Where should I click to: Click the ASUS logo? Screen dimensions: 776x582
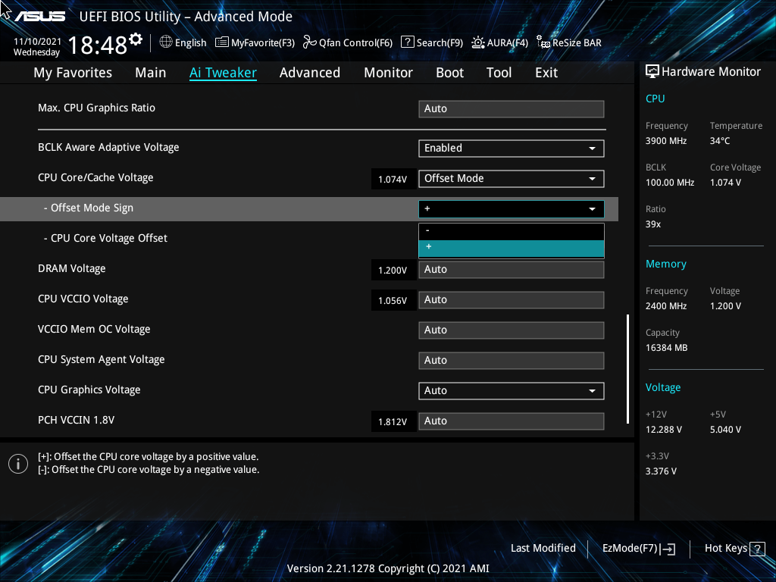point(39,17)
